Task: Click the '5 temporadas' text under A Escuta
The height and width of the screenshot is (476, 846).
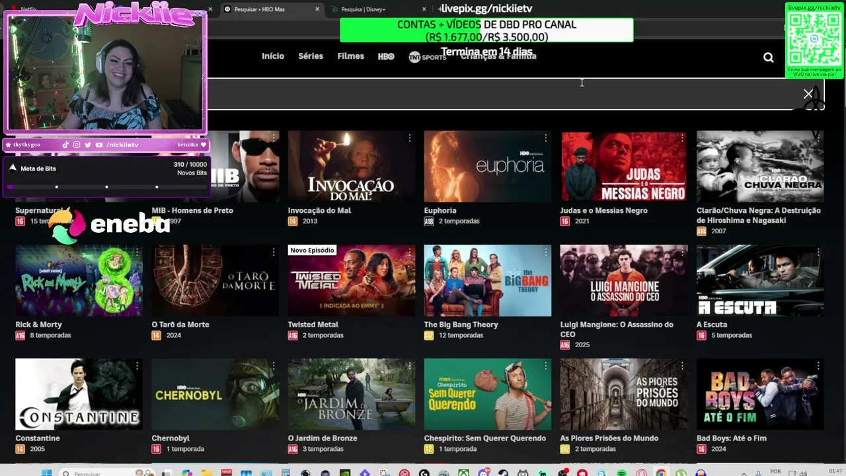Action: coord(731,335)
